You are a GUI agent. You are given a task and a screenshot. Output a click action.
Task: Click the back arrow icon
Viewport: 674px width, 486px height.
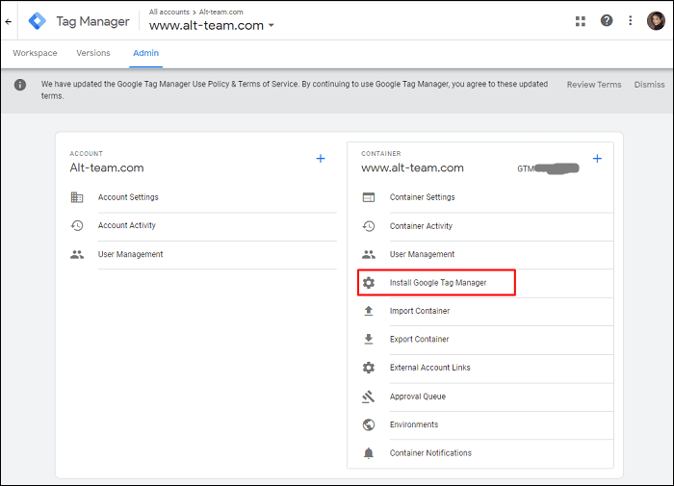point(8,21)
